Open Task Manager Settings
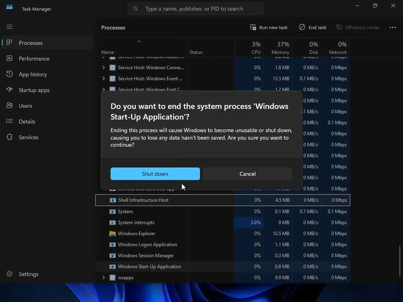This screenshot has width=403, height=302. (x=47, y=274)
